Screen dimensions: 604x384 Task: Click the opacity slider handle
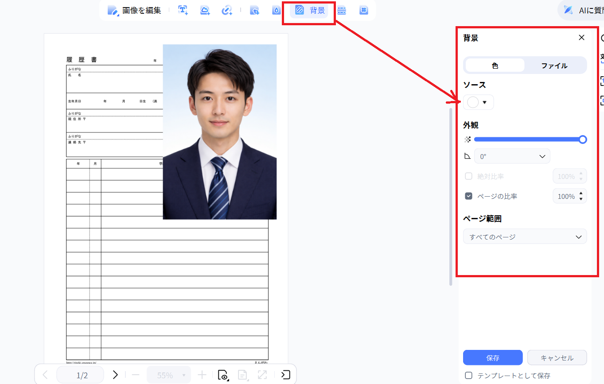click(x=583, y=140)
